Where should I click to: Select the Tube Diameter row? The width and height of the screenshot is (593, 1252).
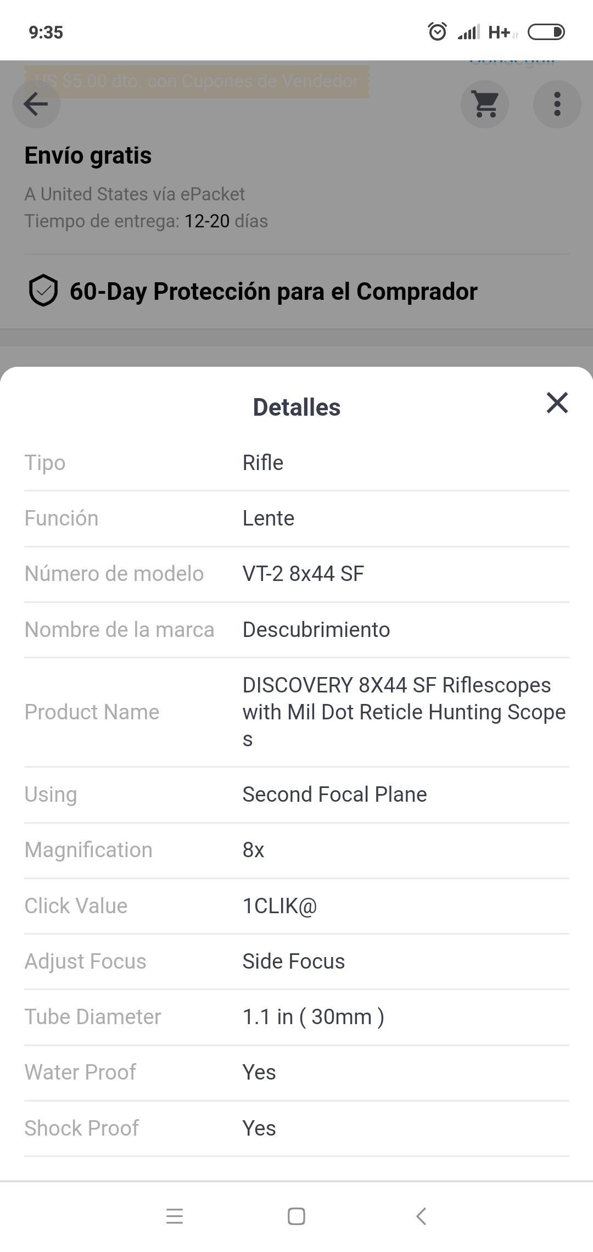click(x=296, y=1017)
